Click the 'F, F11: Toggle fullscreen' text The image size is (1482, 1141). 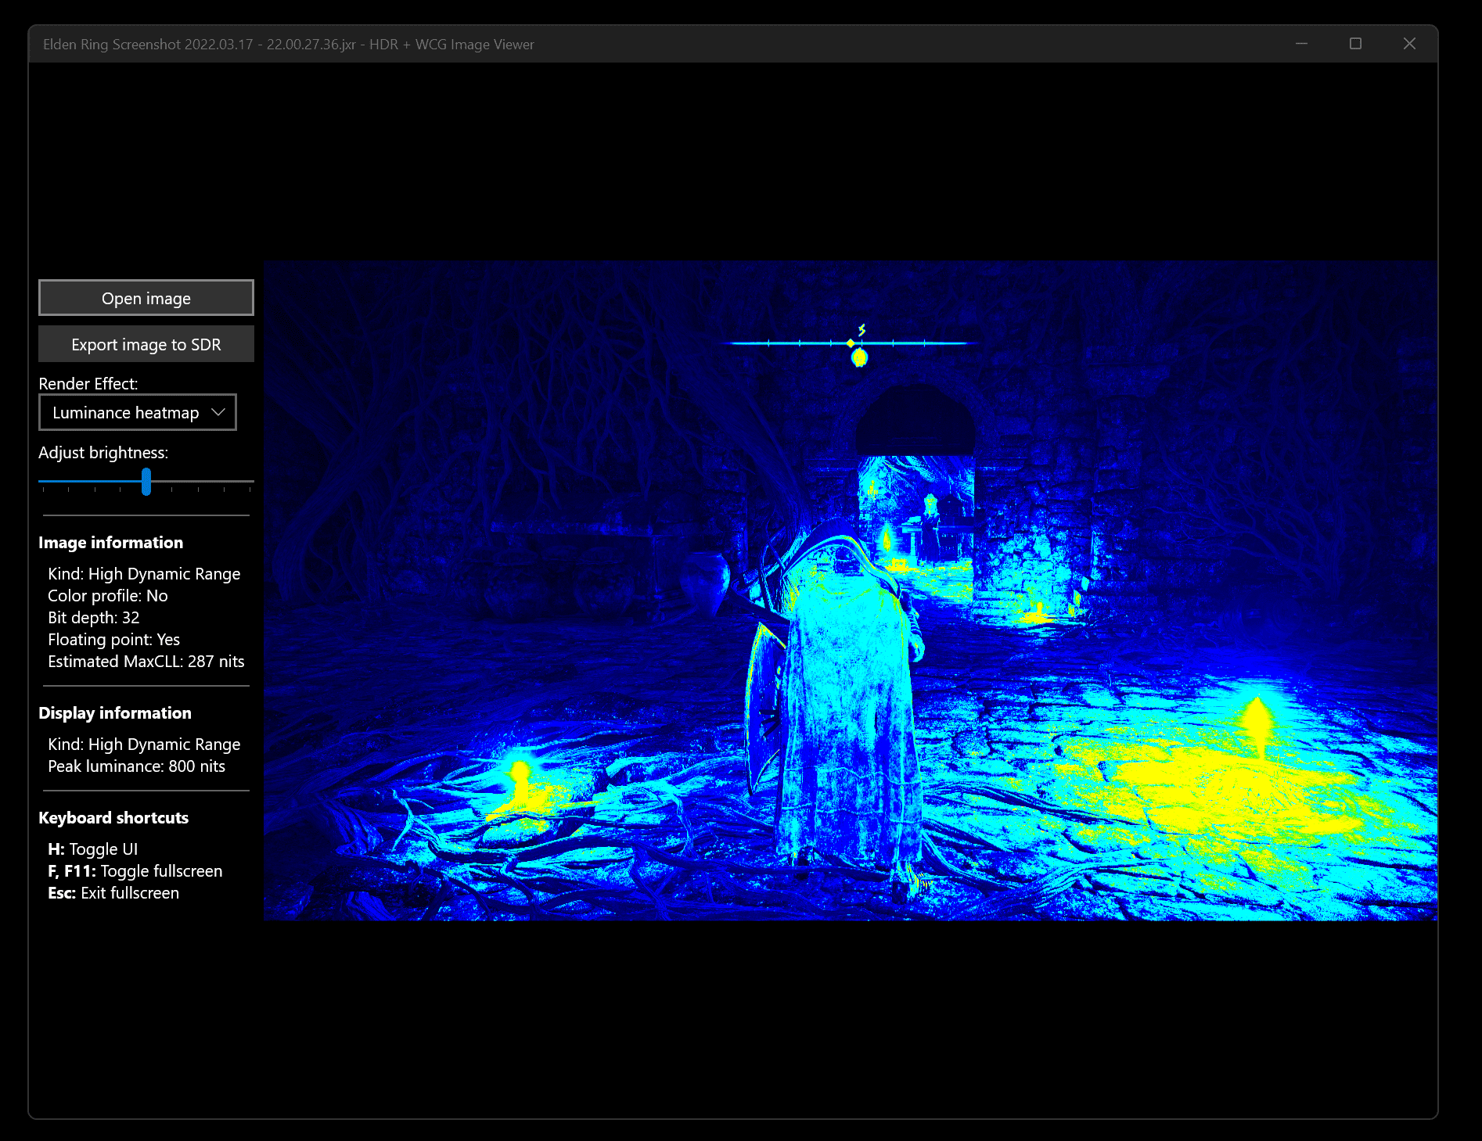click(x=135, y=871)
